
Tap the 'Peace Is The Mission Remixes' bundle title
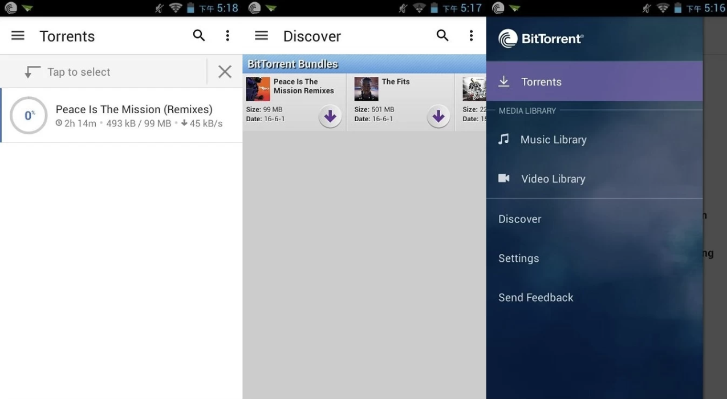tap(304, 86)
